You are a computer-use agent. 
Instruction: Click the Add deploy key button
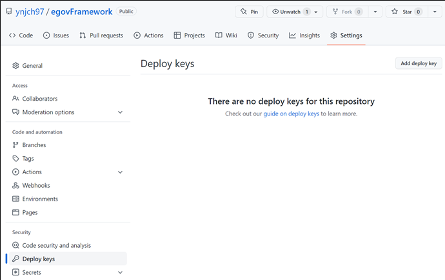(x=419, y=63)
